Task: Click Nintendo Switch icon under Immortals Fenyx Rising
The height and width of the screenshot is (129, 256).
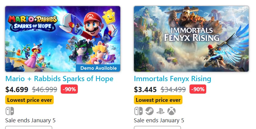Action: 138,111
